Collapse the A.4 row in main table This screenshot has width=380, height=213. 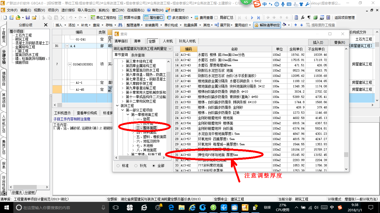click(x=67, y=46)
